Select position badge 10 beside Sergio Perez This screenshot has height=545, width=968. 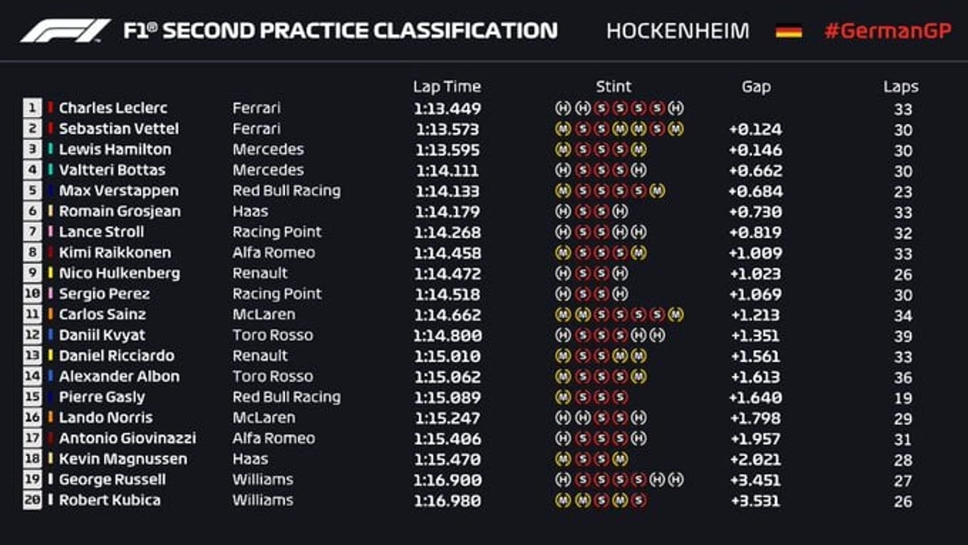pos(32,294)
